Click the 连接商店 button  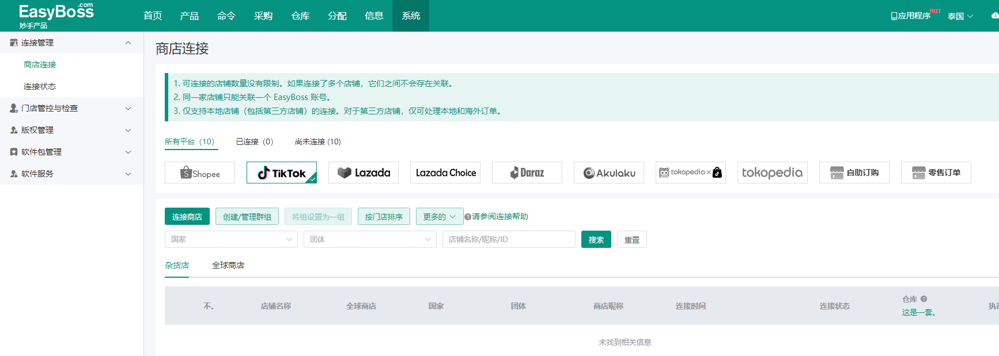pos(187,217)
